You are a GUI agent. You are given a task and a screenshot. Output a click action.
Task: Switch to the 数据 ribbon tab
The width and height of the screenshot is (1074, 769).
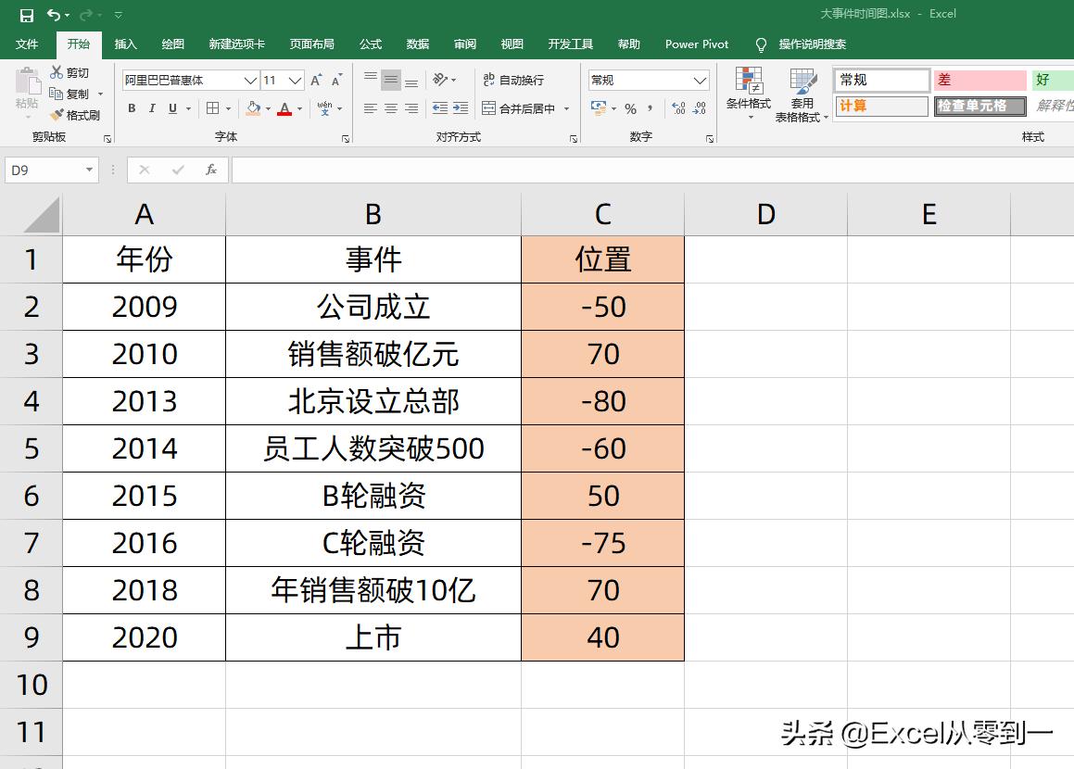417,44
